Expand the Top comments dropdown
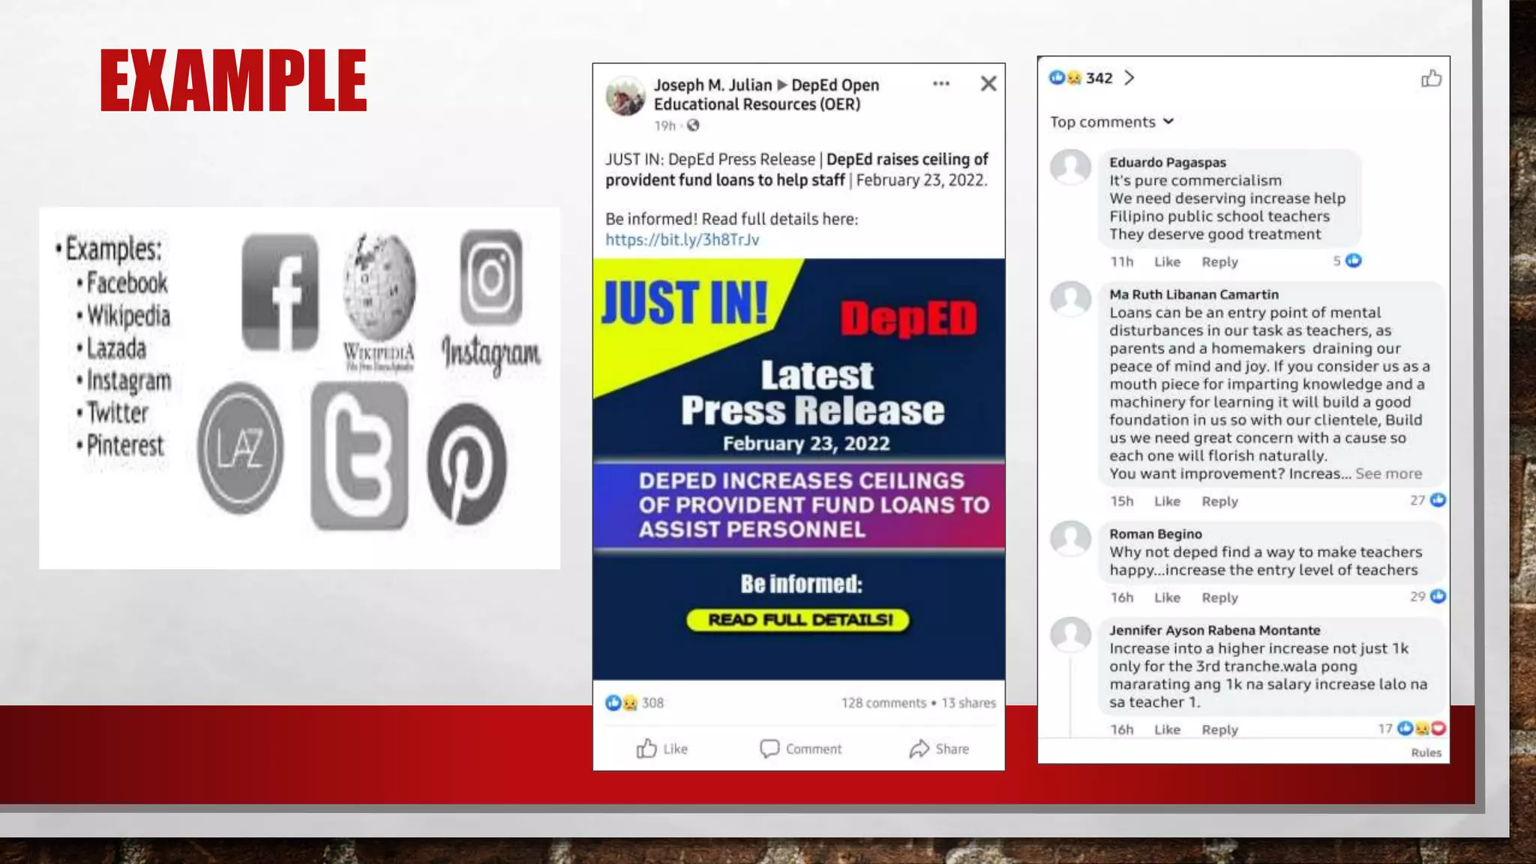The width and height of the screenshot is (1536, 864). pos(1111,121)
